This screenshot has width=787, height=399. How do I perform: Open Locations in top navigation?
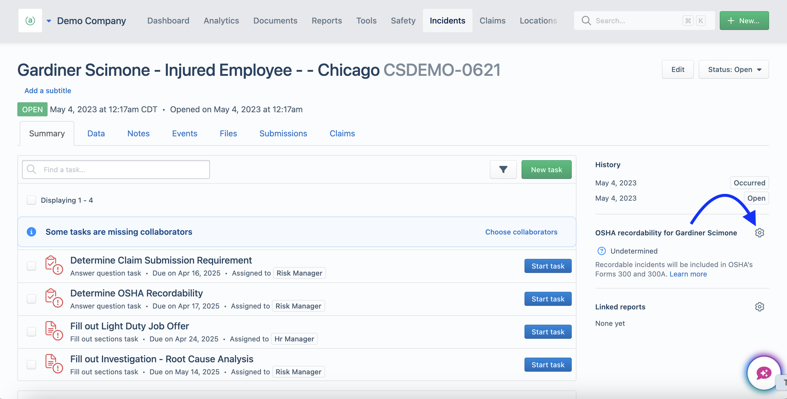[x=538, y=21]
